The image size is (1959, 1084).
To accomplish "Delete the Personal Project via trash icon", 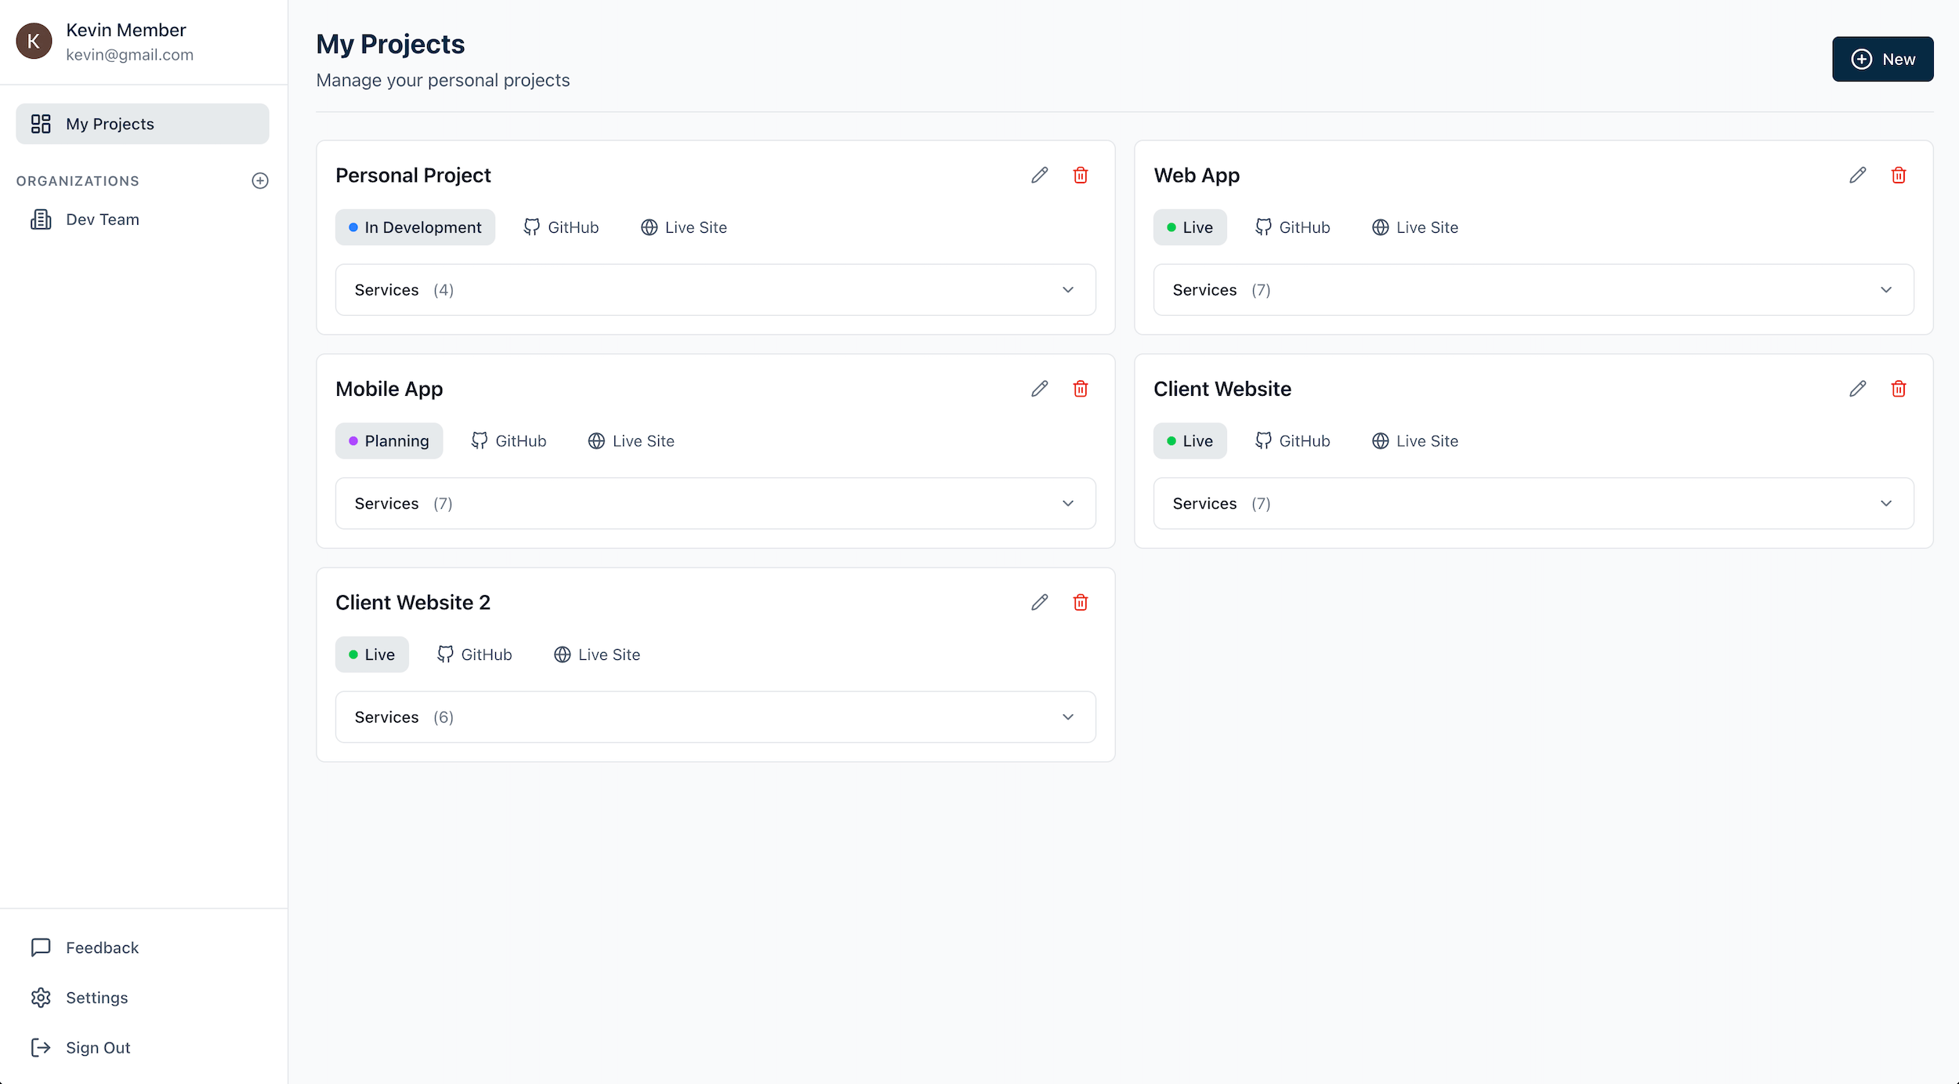I will [1081, 176].
